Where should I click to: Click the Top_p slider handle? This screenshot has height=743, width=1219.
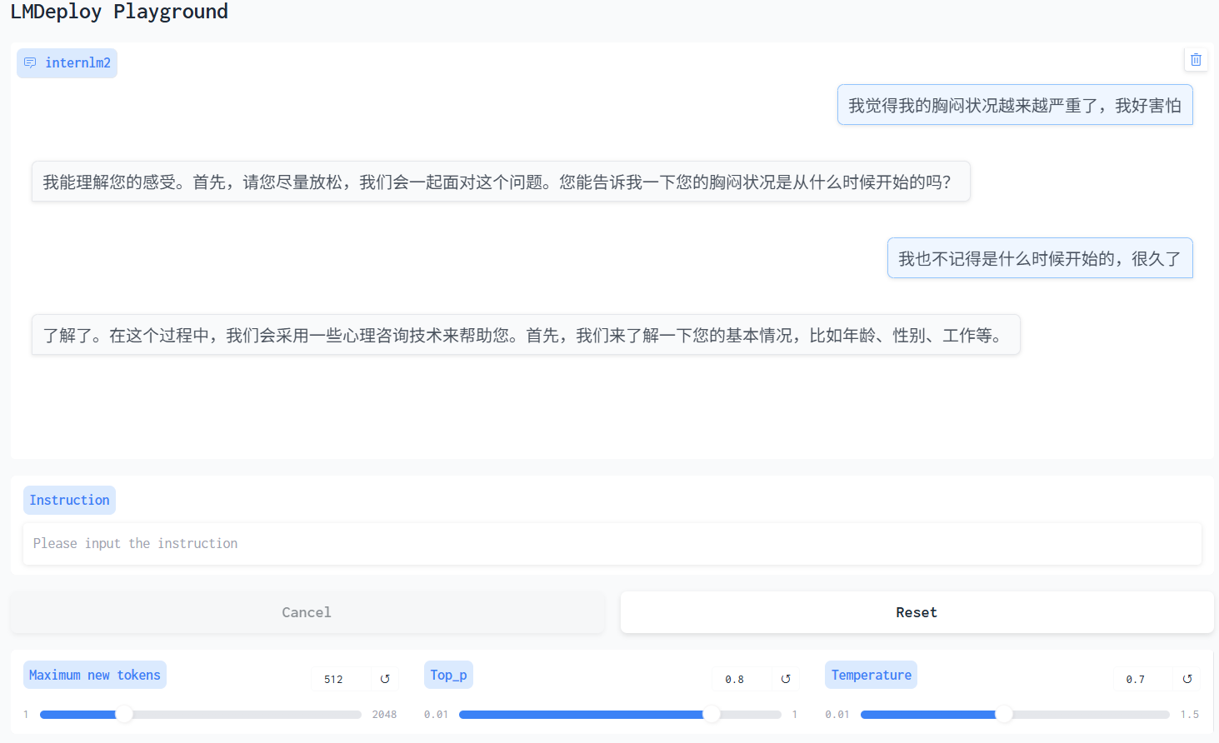coord(712,714)
